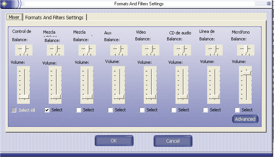Screen dimensions: 274x157
Task: Click the CD de audio label
Action: coord(180,33)
